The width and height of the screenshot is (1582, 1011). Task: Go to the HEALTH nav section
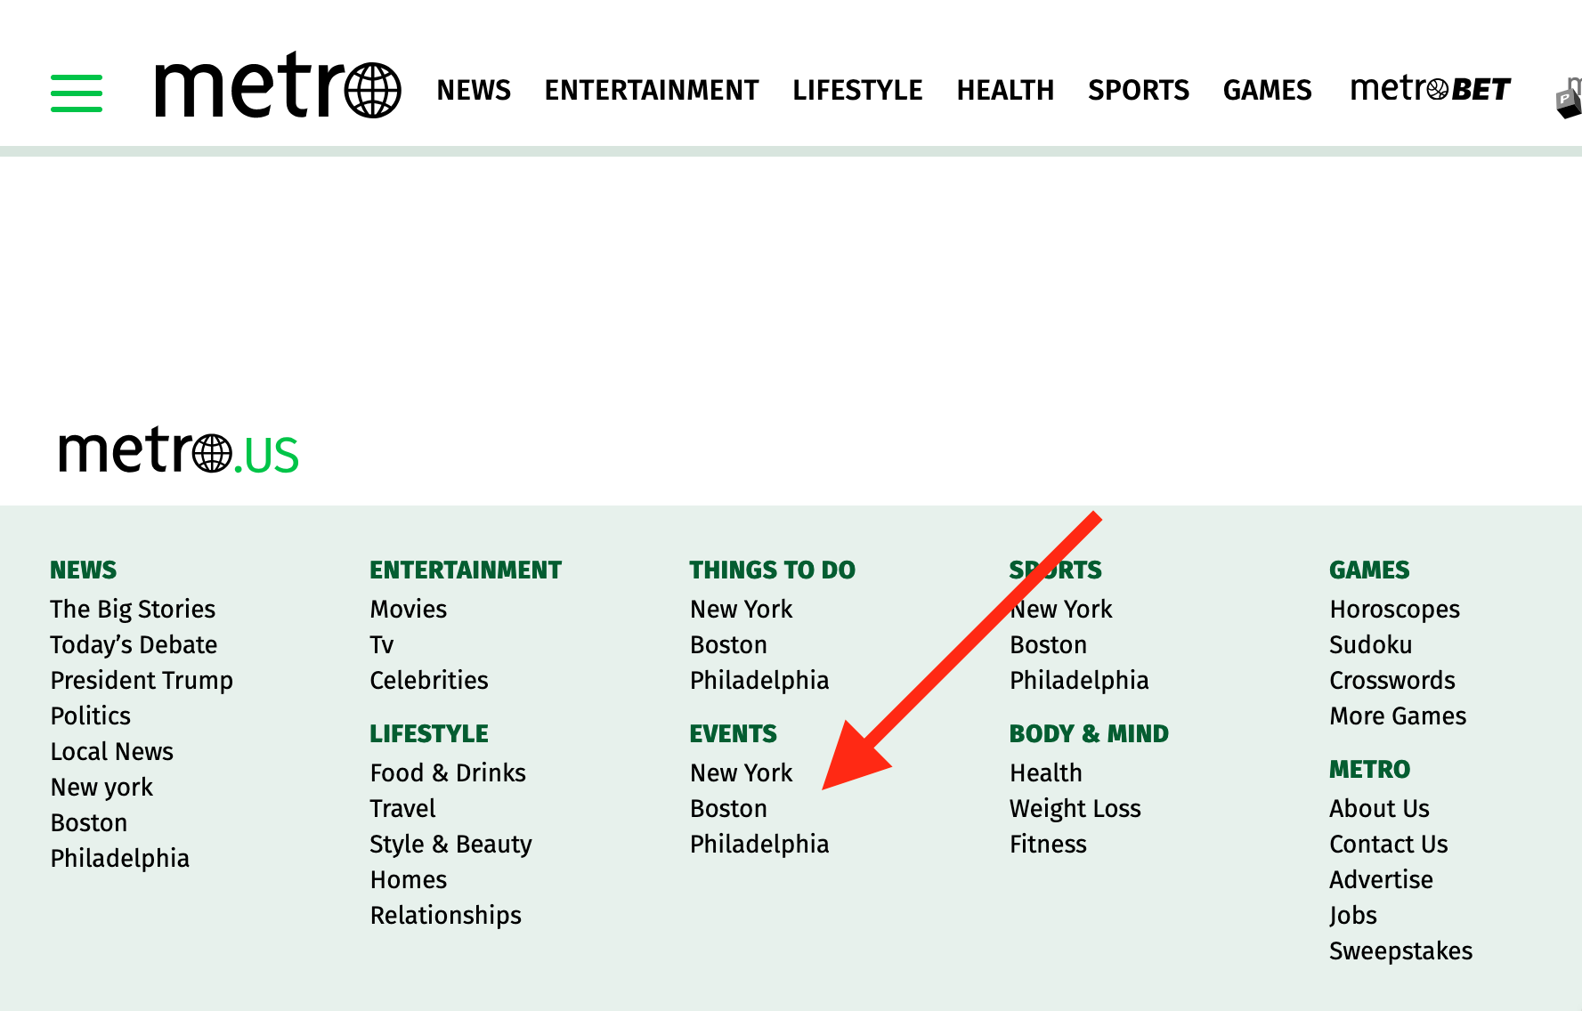coord(1005,90)
